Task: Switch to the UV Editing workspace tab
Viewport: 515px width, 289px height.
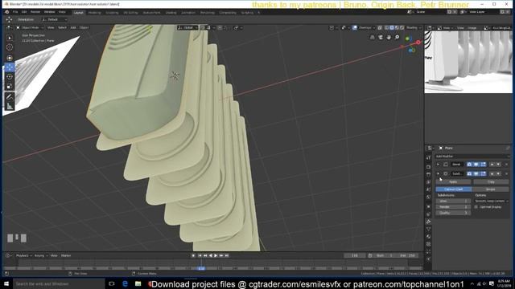Action: click(130, 13)
